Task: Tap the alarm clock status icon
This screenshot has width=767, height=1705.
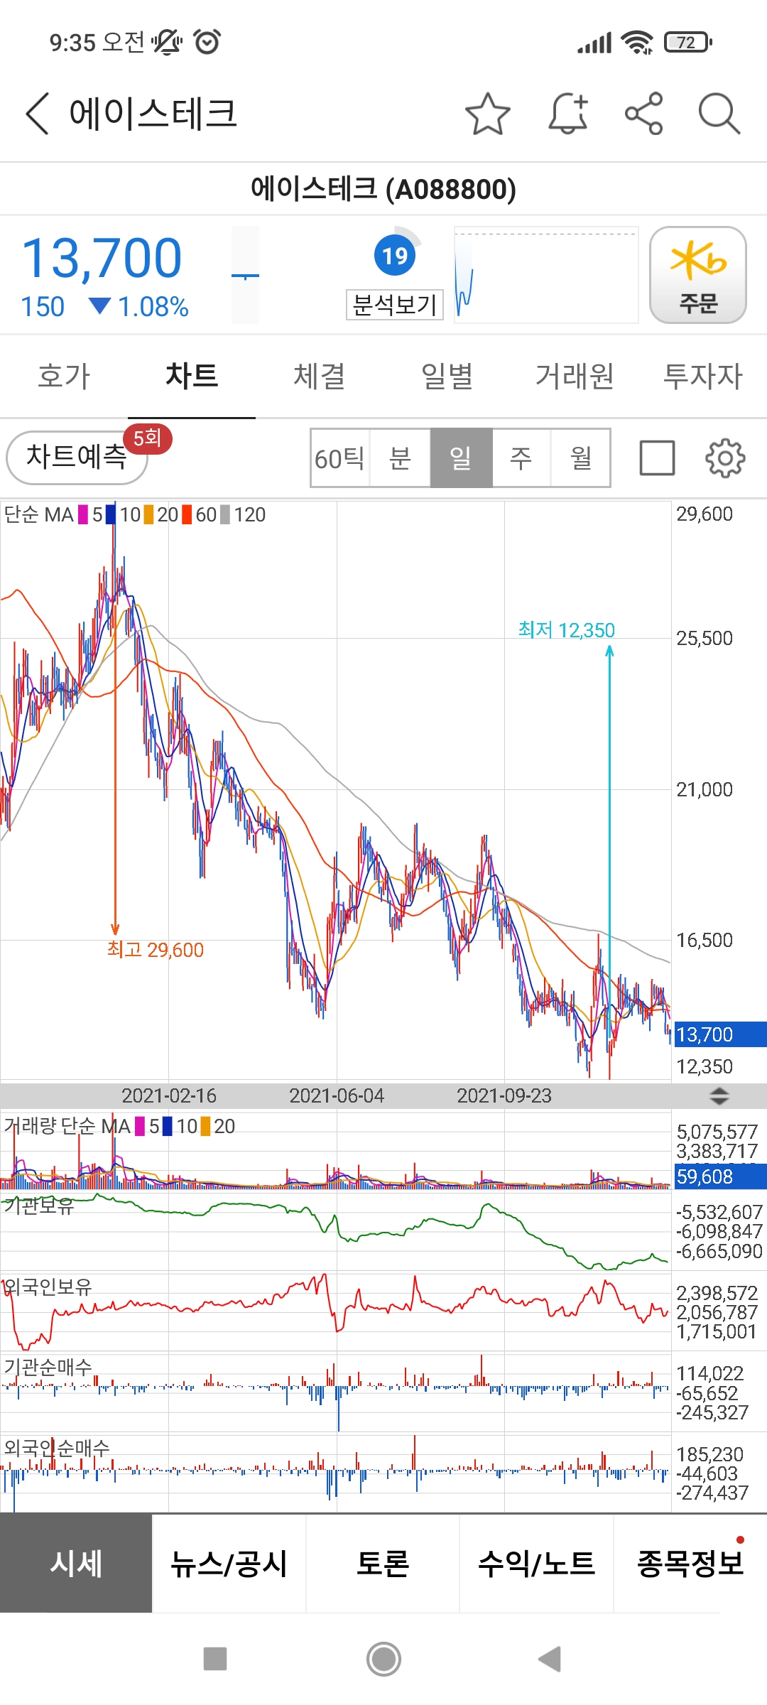Action: (207, 42)
